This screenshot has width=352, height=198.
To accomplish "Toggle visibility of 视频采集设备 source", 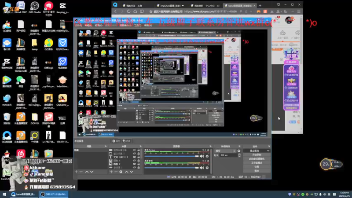I will point(134,150).
